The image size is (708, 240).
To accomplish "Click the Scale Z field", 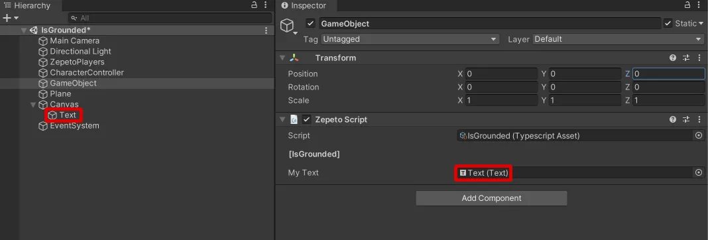I will coord(669,100).
